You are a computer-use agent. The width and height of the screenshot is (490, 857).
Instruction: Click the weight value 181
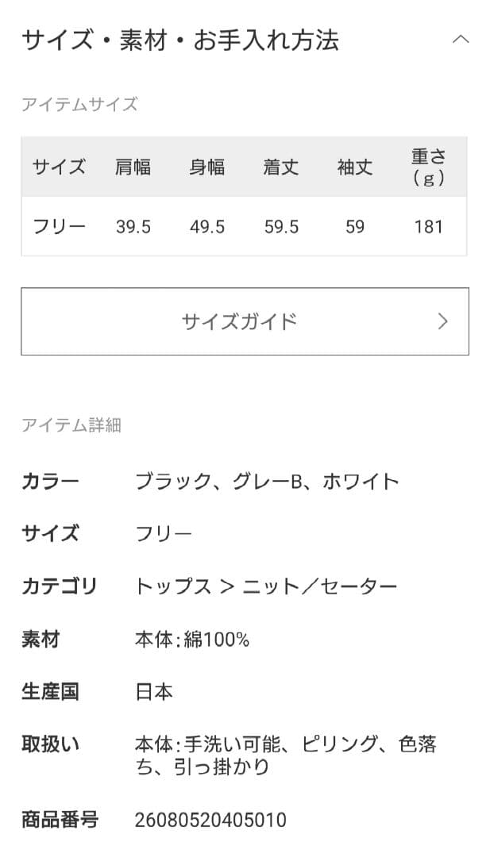[430, 226]
